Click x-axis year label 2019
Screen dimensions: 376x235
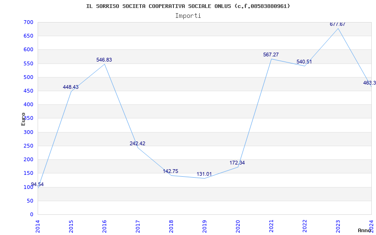204,226
